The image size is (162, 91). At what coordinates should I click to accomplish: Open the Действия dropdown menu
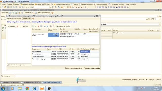pyautogui.click(x=4, y=13)
